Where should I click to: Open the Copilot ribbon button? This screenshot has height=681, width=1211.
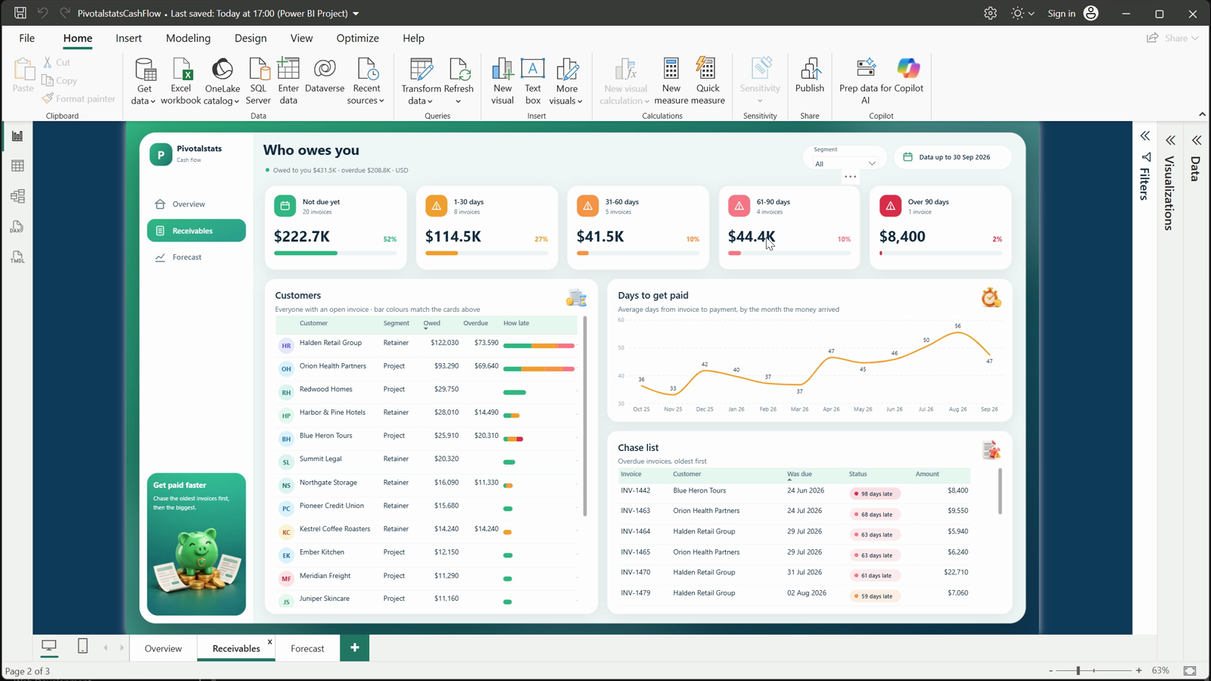[x=908, y=76]
